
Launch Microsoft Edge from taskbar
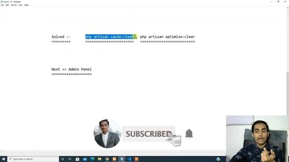[92, 159]
